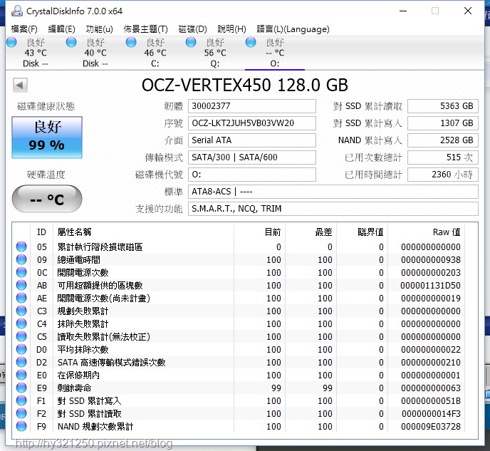Open the 說明(H) menu
The width and height of the screenshot is (490, 451).
pyautogui.click(x=231, y=29)
